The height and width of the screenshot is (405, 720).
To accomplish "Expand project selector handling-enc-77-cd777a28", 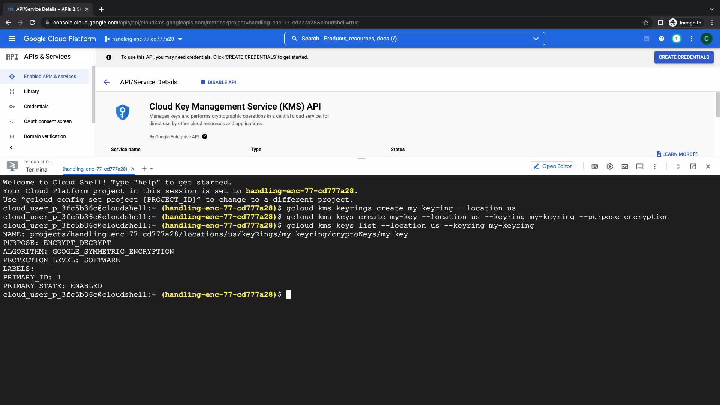I will (x=143, y=39).
